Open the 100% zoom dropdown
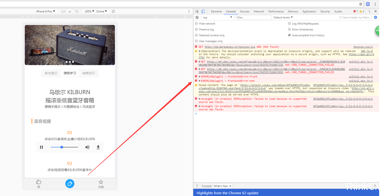 pos(89,11)
